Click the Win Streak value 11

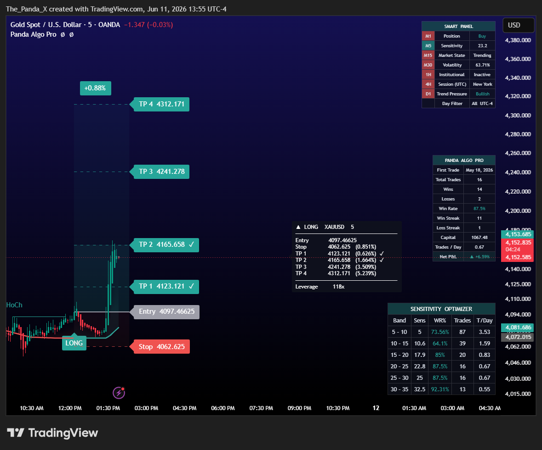479,218
